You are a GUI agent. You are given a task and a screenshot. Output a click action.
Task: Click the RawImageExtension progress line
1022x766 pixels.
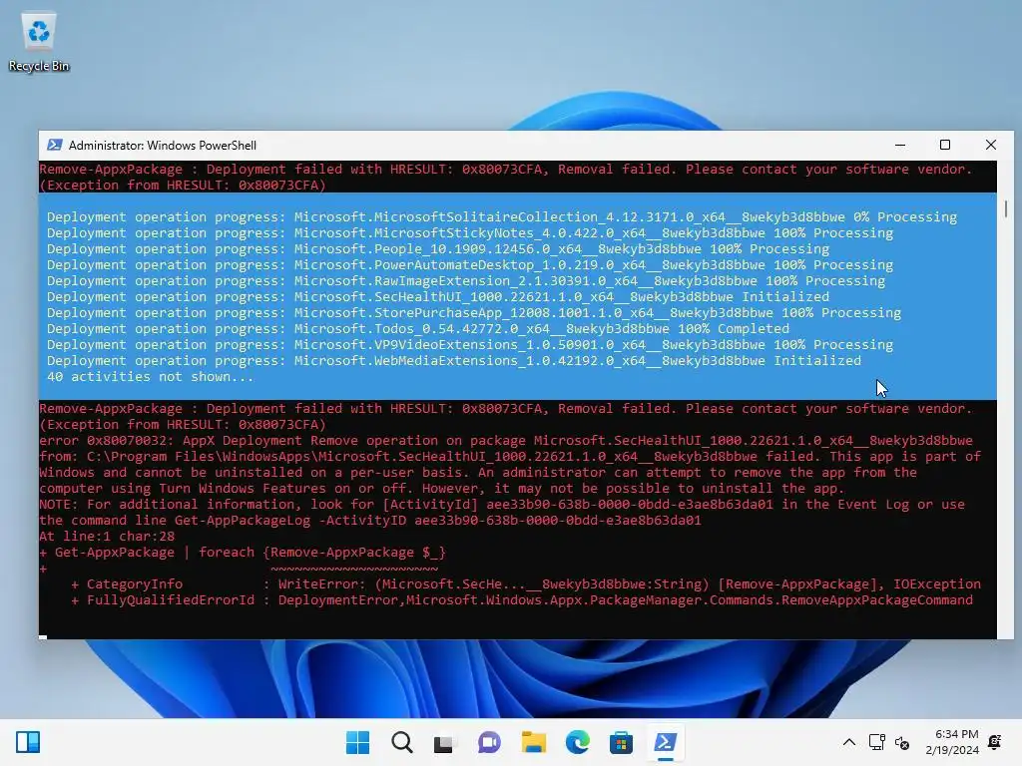pos(466,280)
